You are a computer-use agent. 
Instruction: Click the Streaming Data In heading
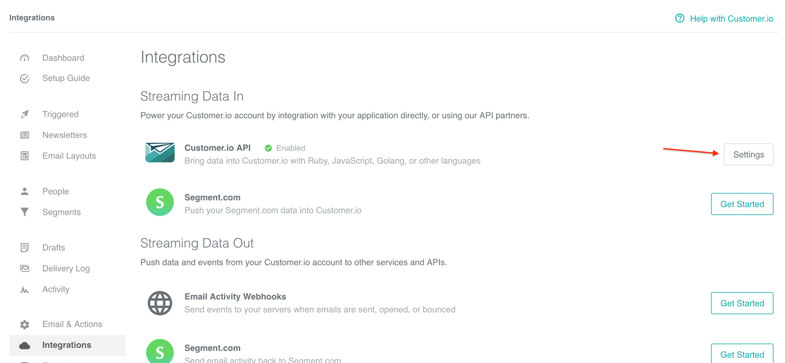tap(192, 96)
